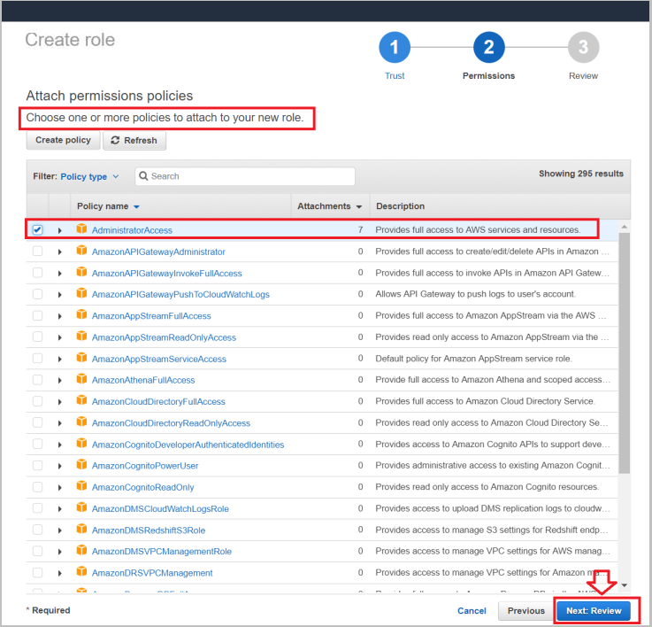Click the policy list scrollbar thumb
This screenshot has height=627, width=652.
point(624,353)
